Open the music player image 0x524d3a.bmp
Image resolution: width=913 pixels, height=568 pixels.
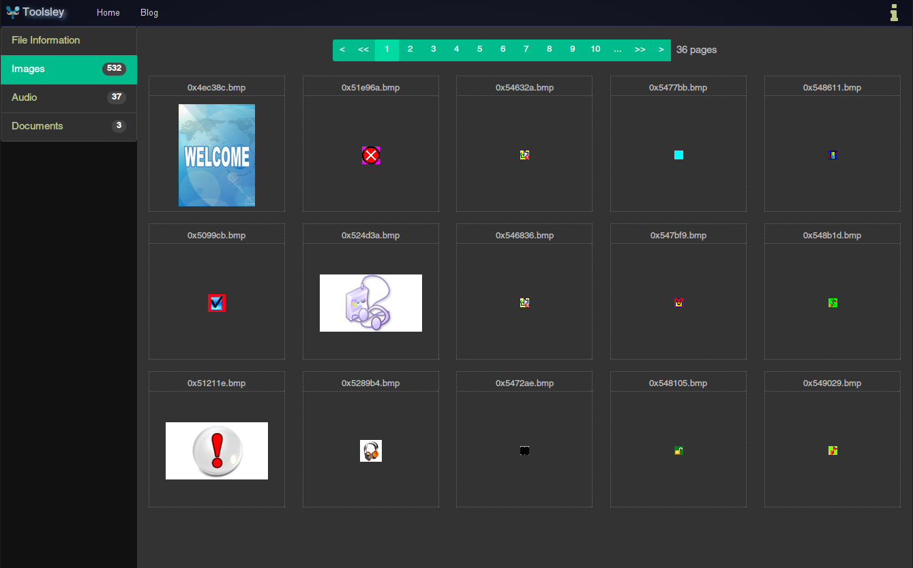pos(371,303)
